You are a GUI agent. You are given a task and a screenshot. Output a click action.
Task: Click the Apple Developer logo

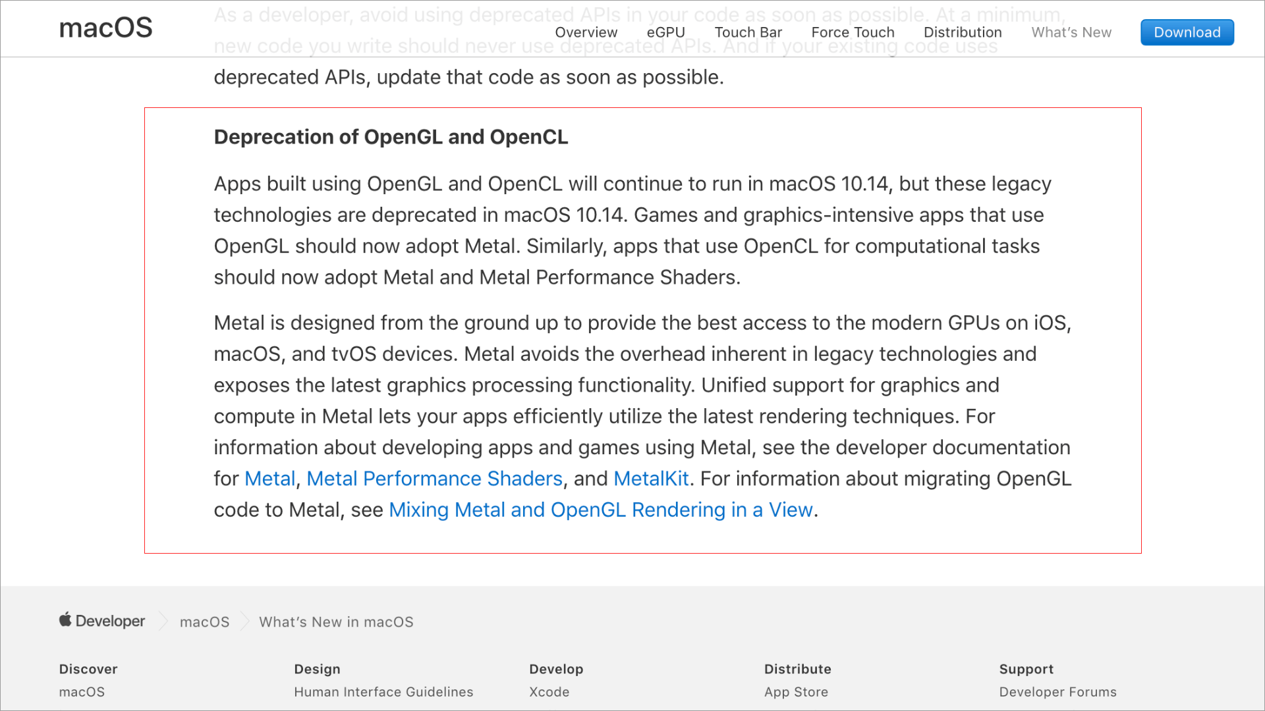pyautogui.click(x=102, y=621)
